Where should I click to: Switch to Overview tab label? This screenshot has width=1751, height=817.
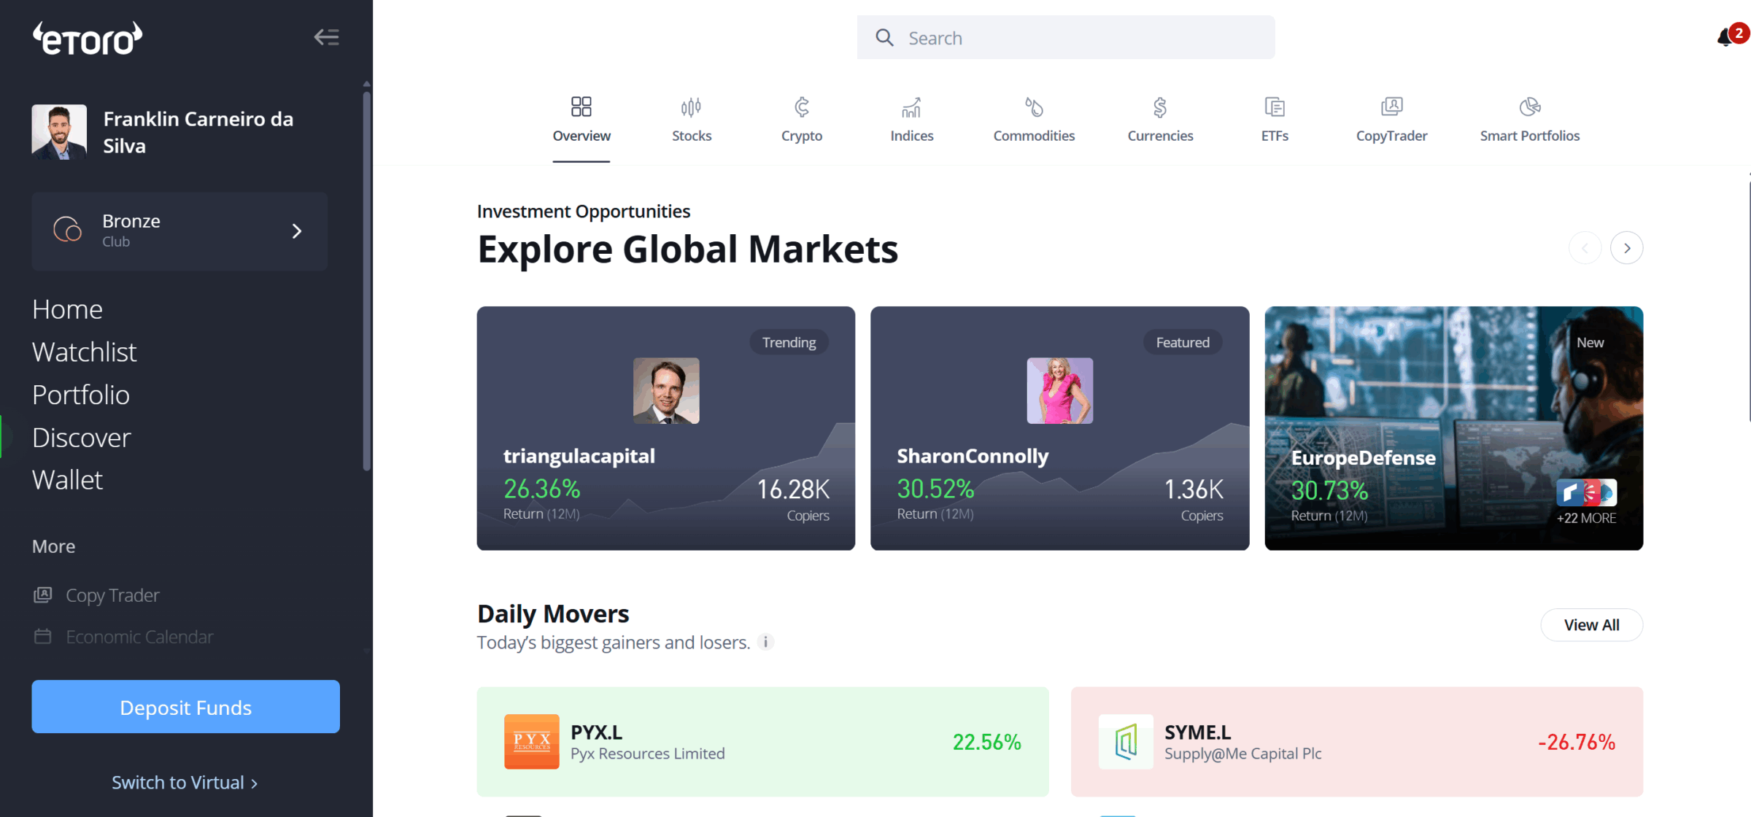(581, 136)
